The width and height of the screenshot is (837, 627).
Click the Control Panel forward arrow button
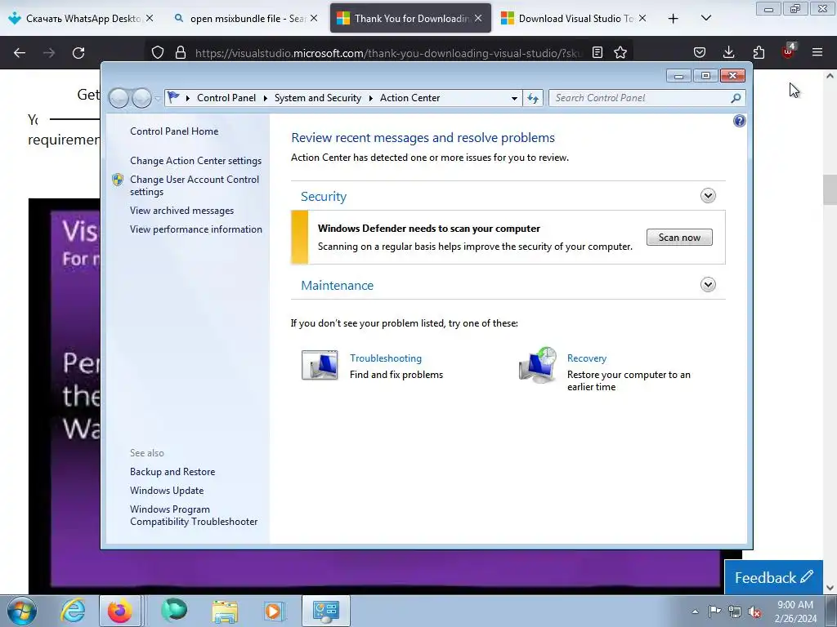tap(141, 98)
